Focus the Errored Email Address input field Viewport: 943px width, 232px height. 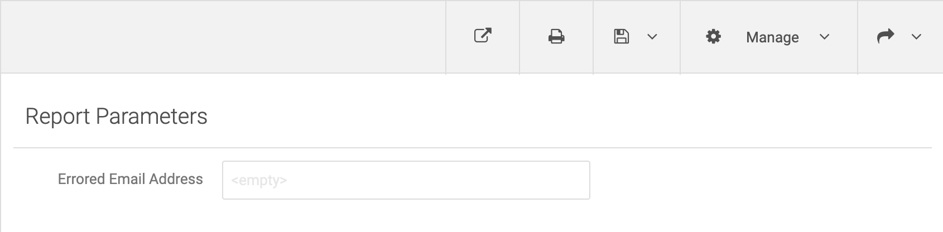tap(406, 180)
